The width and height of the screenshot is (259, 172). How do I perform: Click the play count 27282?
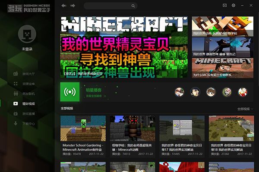coord(220,154)
